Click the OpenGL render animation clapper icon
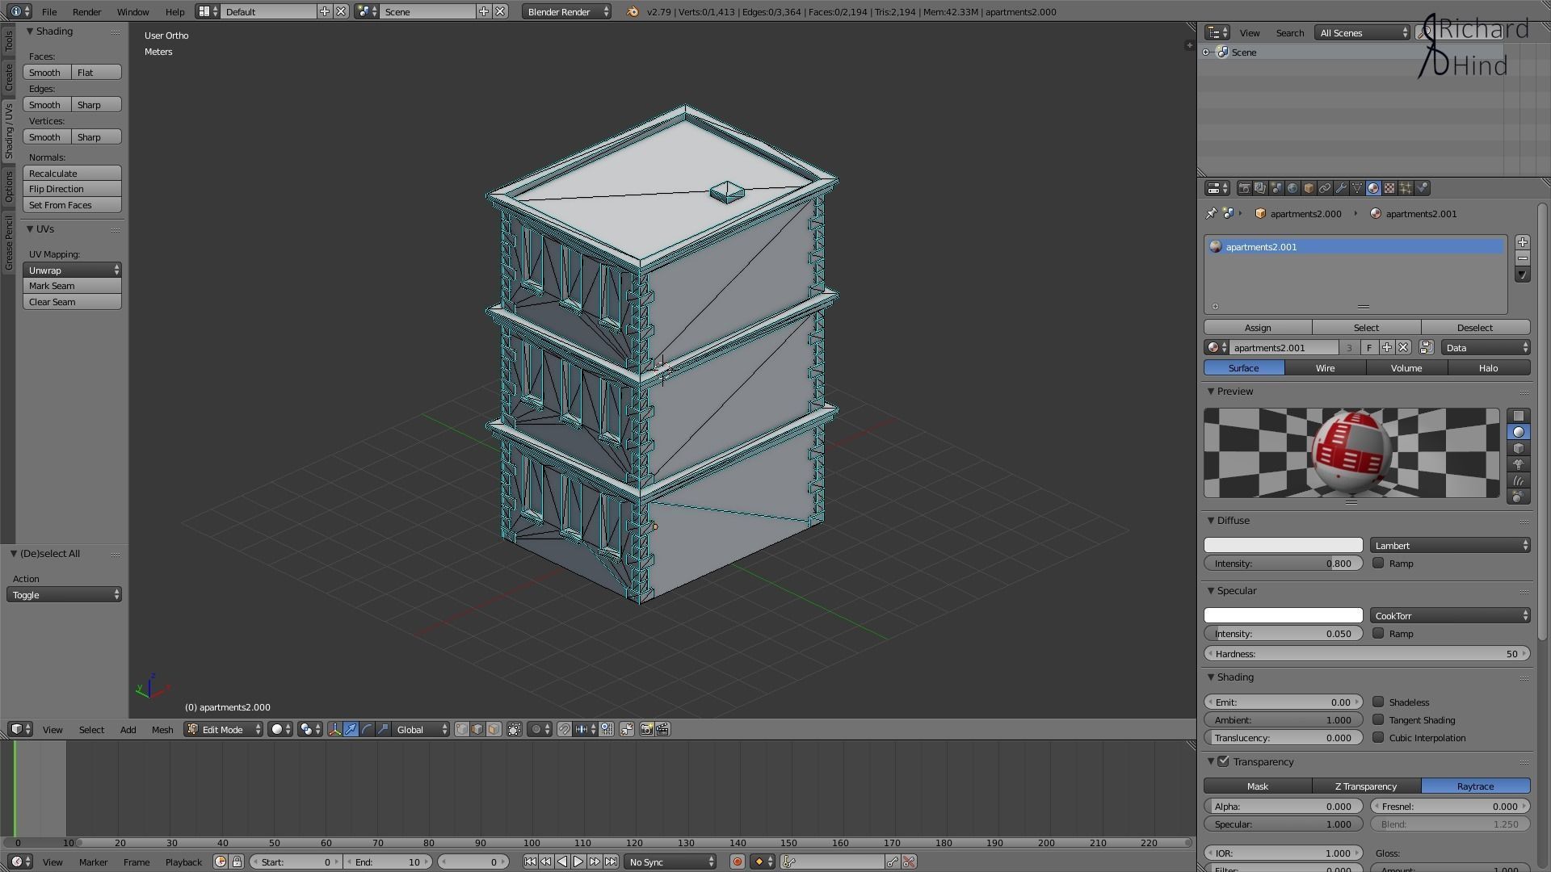1551x872 pixels. [662, 729]
